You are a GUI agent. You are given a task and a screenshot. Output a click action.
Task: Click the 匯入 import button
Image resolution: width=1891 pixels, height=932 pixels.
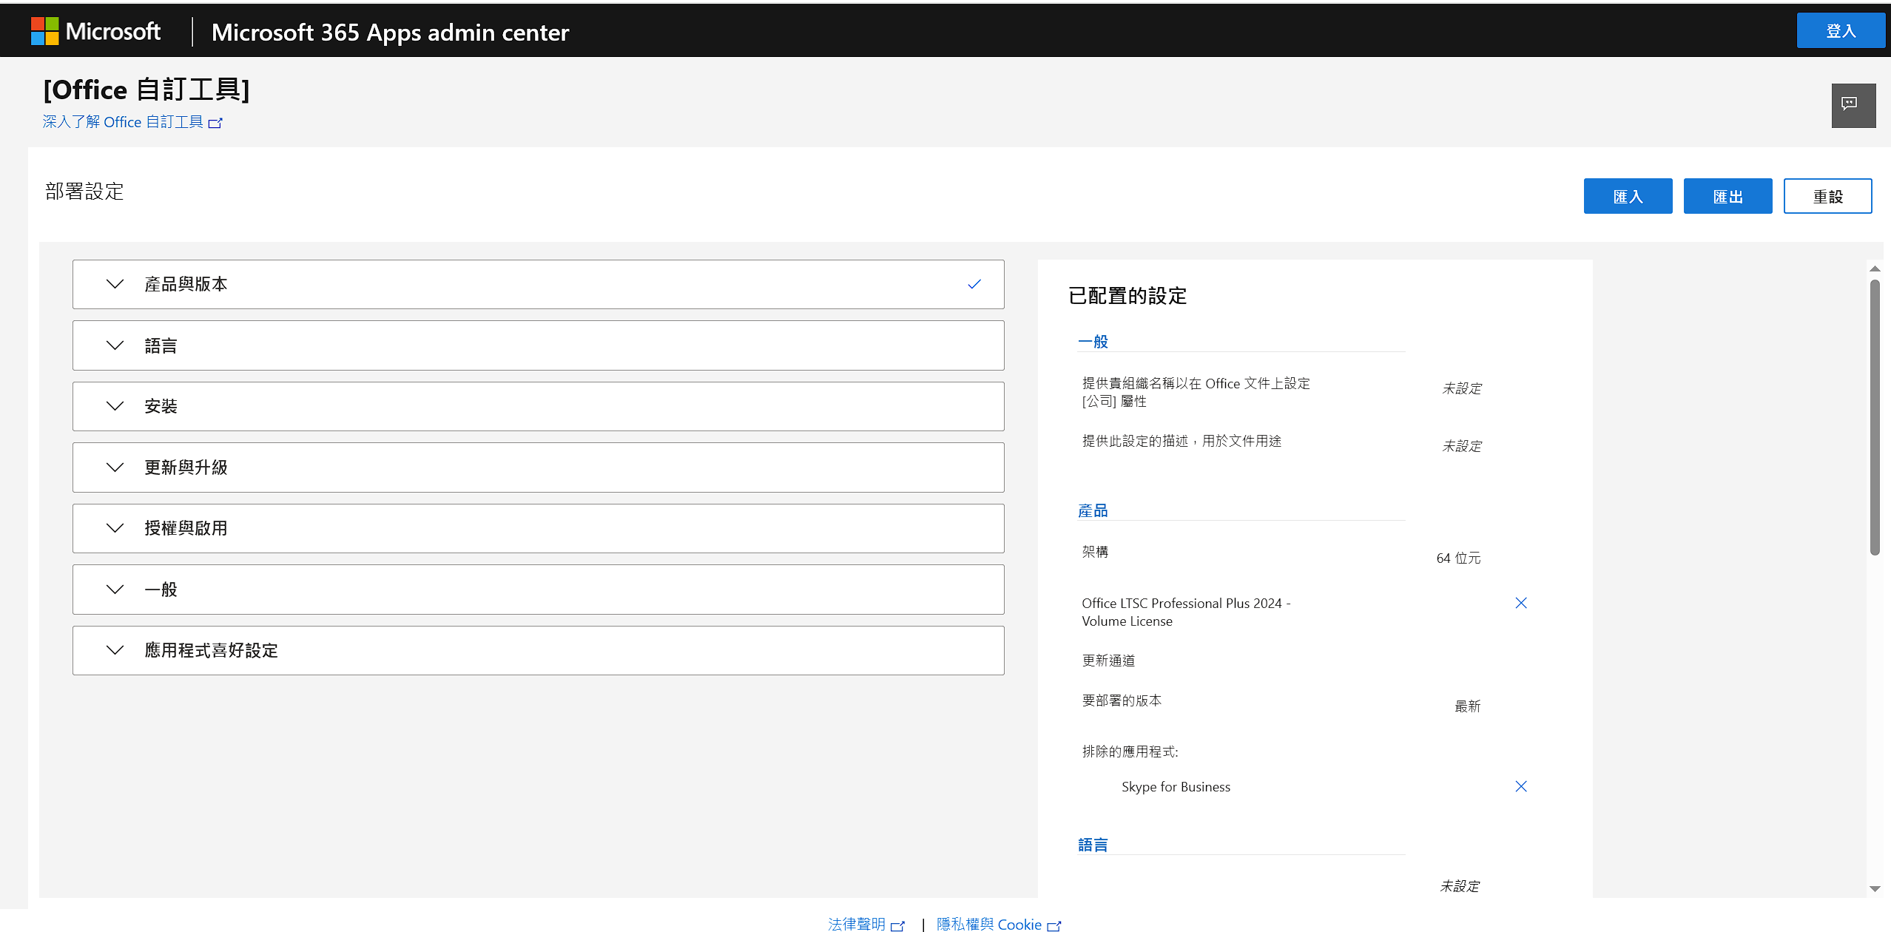coord(1628,196)
